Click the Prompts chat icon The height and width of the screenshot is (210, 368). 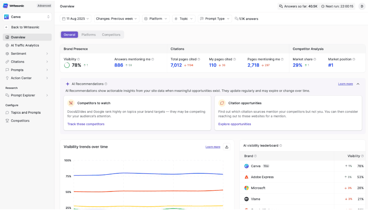[7, 70]
